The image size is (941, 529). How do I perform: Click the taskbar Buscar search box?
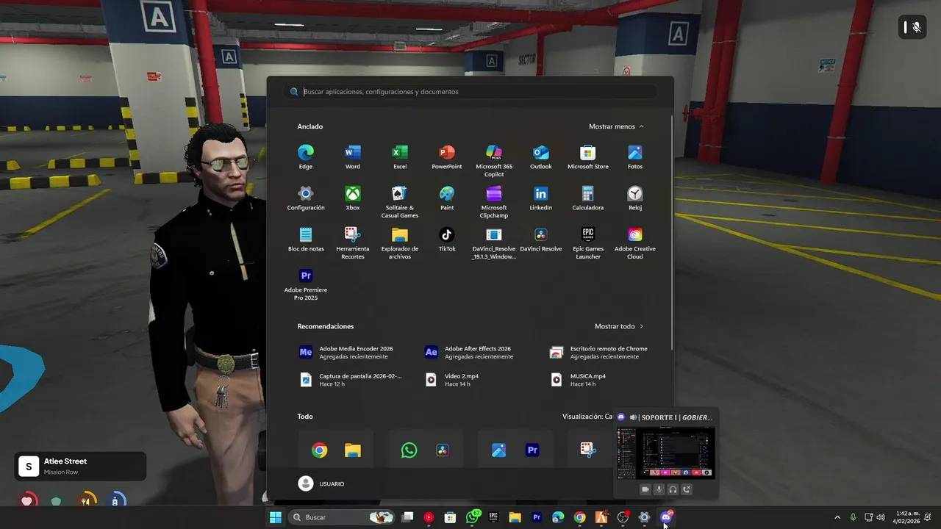pos(340,517)
